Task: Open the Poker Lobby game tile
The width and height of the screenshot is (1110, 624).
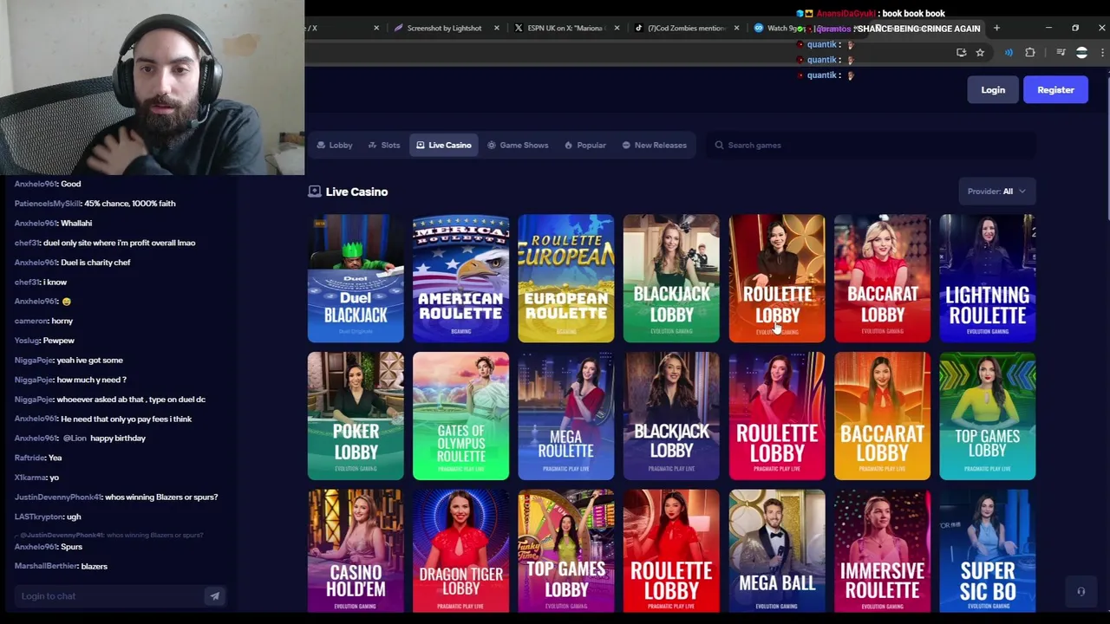Action: (356, 416)
